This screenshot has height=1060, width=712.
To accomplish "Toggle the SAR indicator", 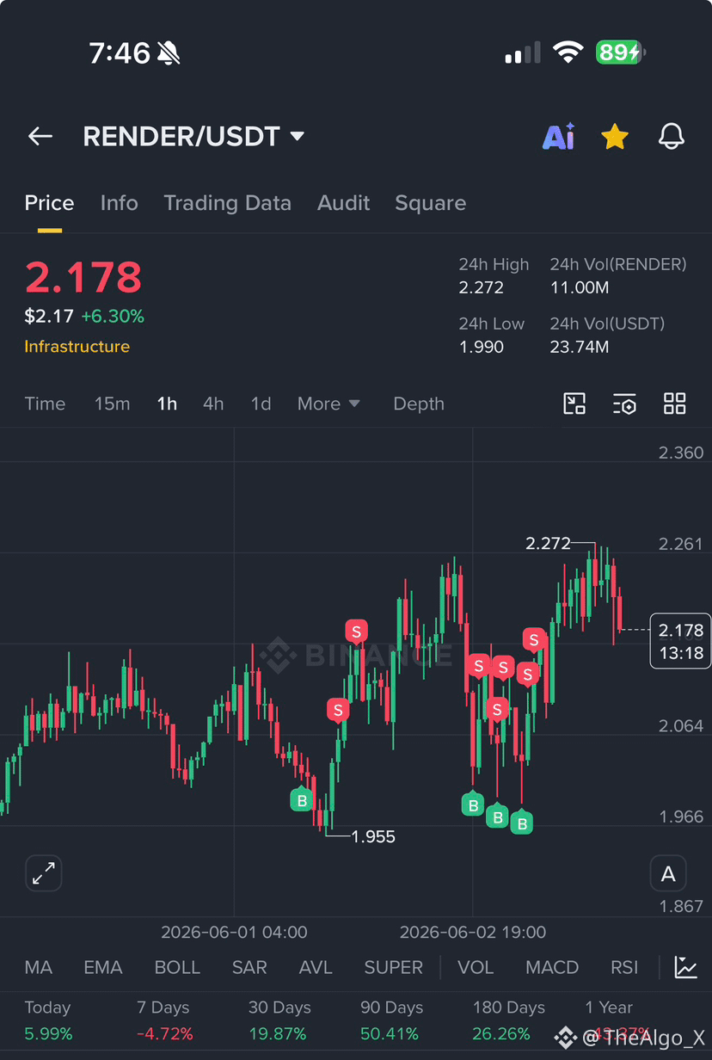I will (x=249, y=967).
